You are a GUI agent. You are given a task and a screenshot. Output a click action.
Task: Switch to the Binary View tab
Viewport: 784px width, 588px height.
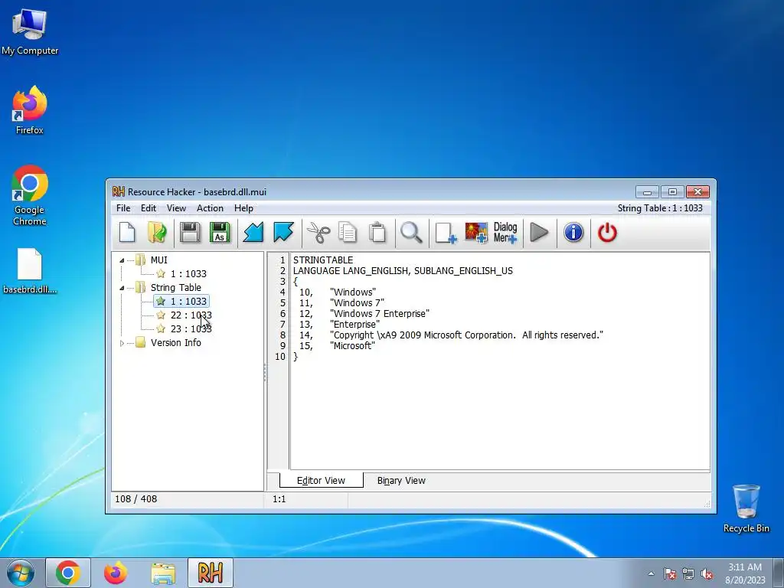[401, 481]
